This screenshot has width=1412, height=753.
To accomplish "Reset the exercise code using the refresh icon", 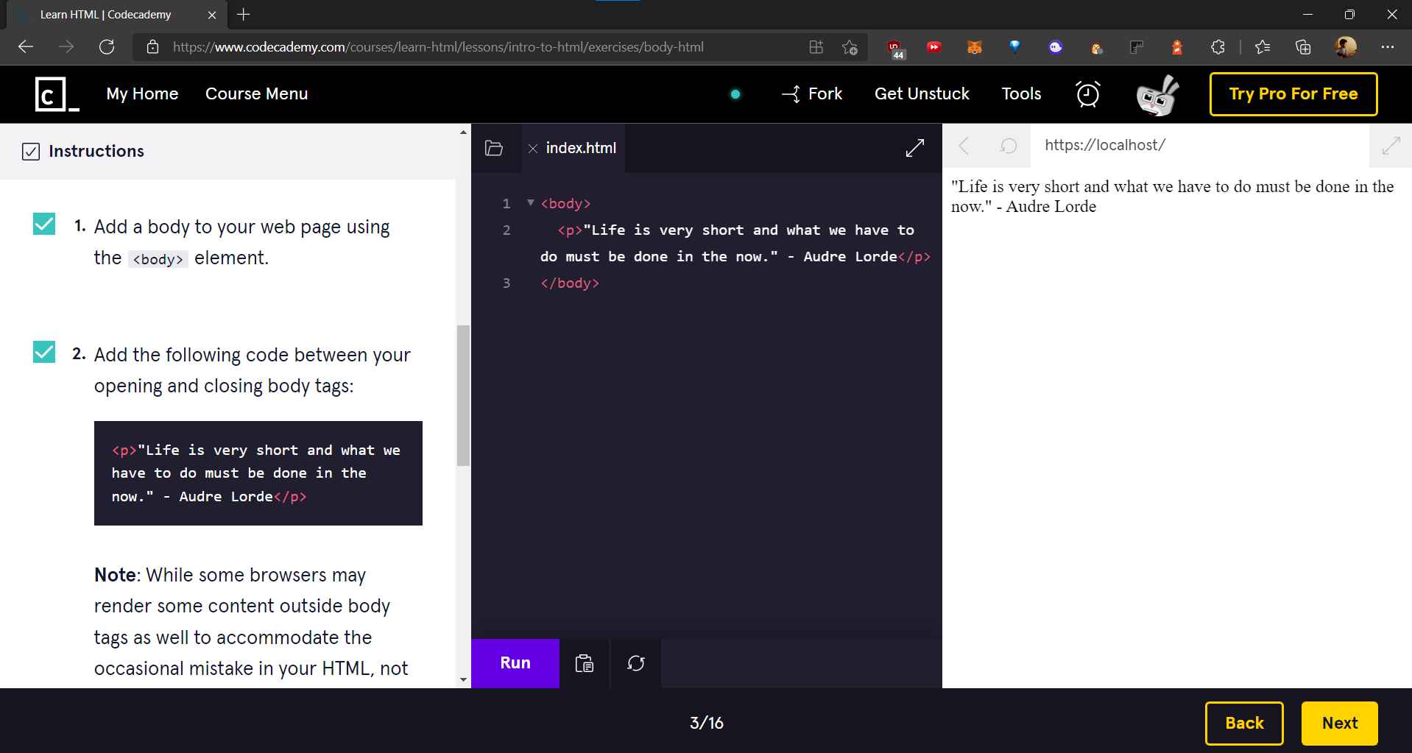I will pos(635,663).
